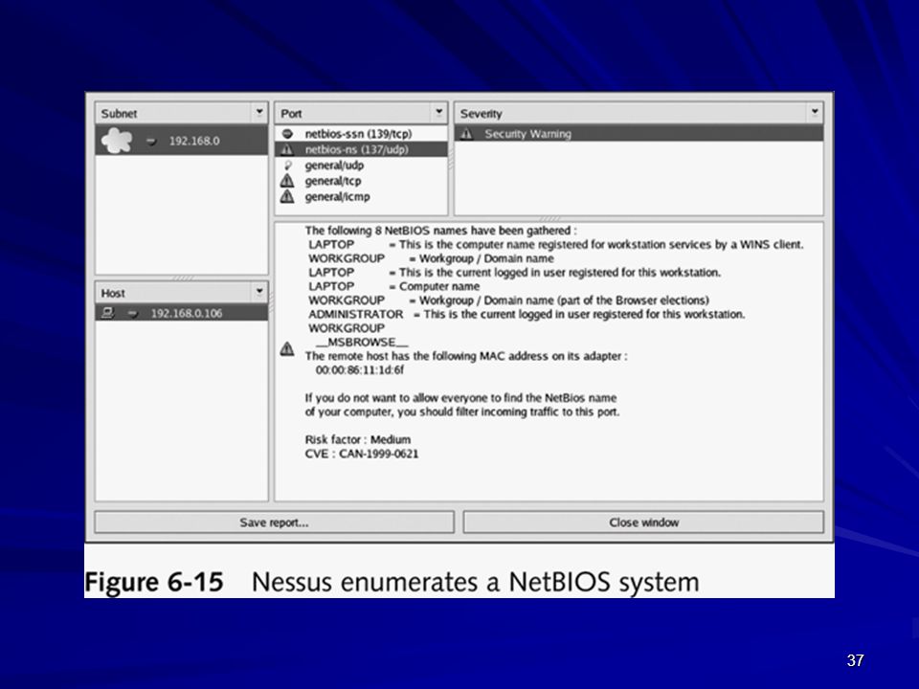The image size is (919, 689).
Task: Click the grip handle between Subnet and Host panes
Action: point(182,278)
